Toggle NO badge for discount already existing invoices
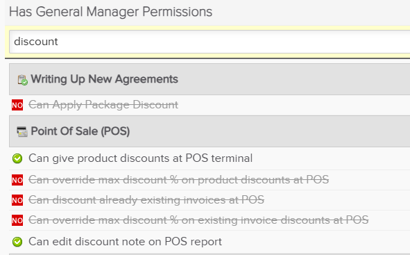The height and width of the screenshot is (255, 410). pos(17,200)
